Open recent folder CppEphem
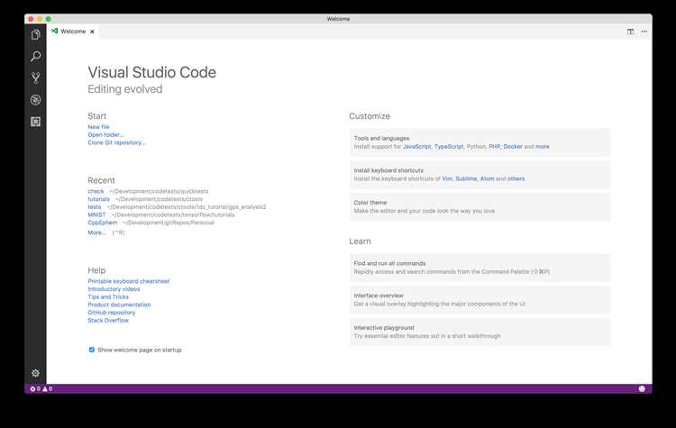The image size is (676, 428). click(x=103, y=223)
